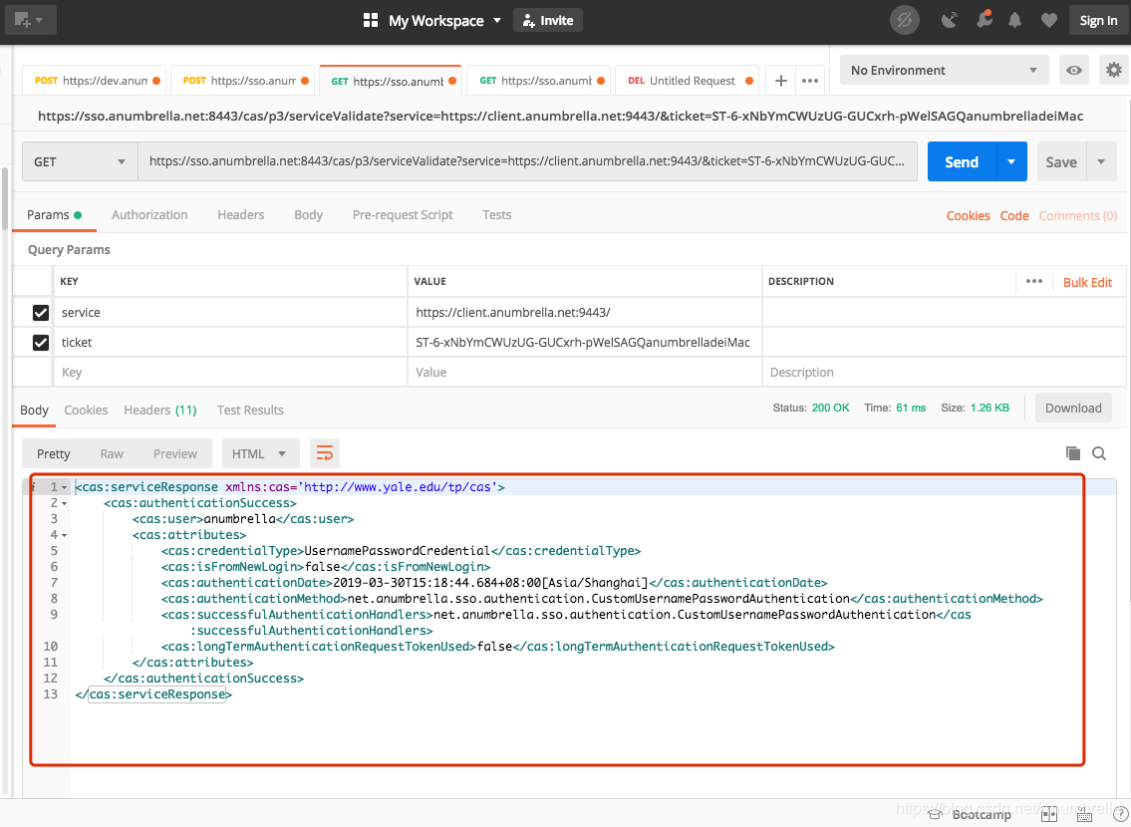Download the response
Image resolution: width=1131 pixels, height=827 pixels.
[1073, 409]
